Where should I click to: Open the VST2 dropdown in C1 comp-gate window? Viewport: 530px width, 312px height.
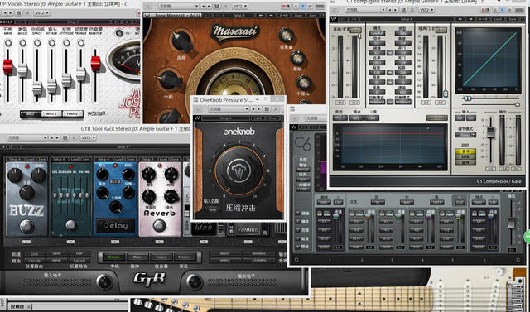point(426,10)
